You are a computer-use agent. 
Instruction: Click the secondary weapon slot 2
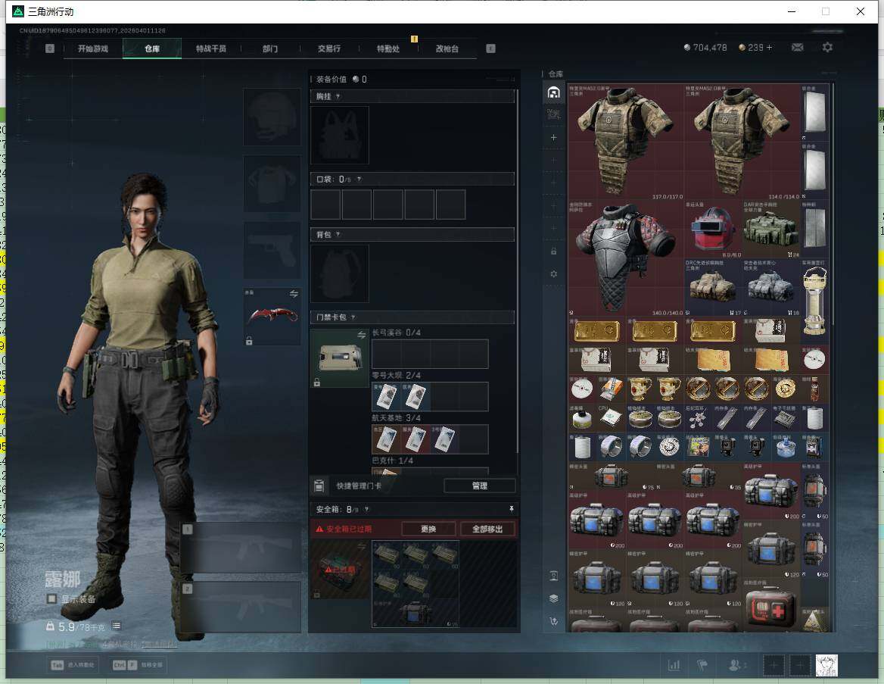click(x=241, y=607)
